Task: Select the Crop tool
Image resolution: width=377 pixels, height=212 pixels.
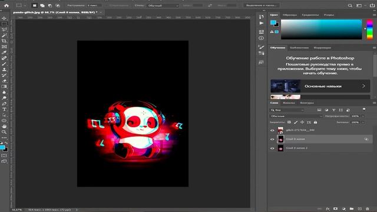Action: click(x=4, y=41)
